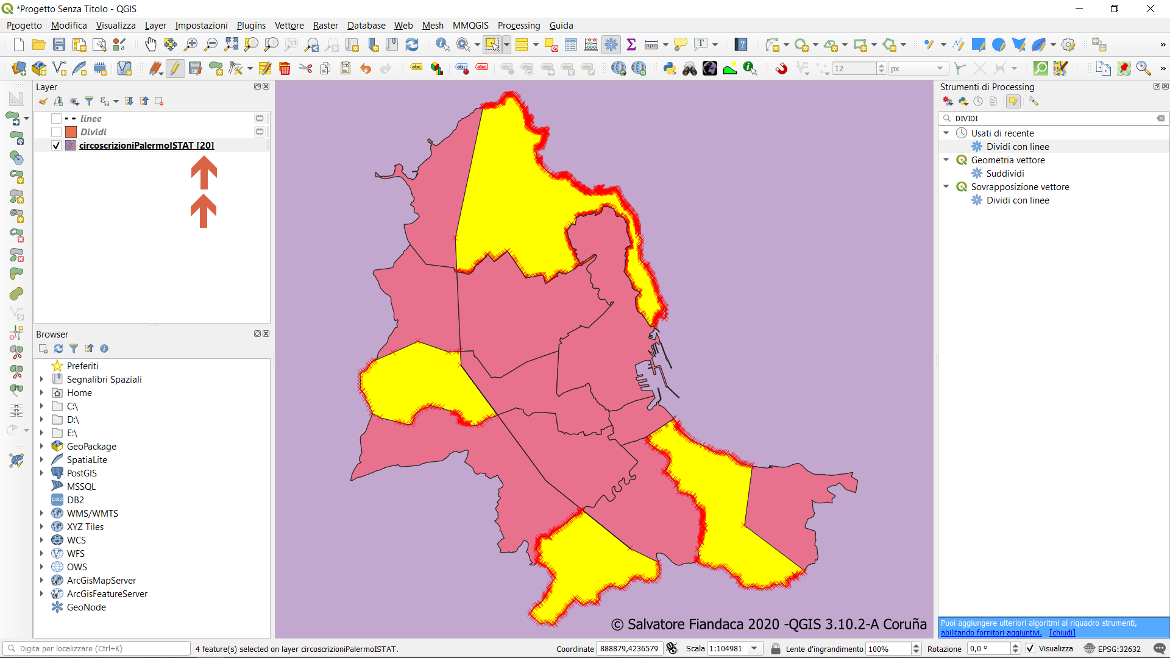
Task: Enable the Dividi layer checkbox
Action: click(x=57, y=132)
